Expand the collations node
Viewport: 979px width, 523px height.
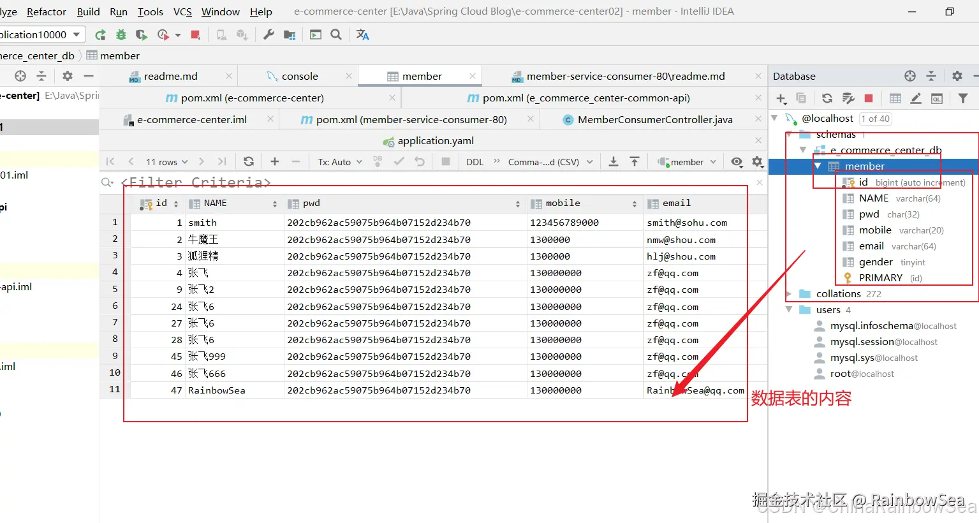point(789,293)
